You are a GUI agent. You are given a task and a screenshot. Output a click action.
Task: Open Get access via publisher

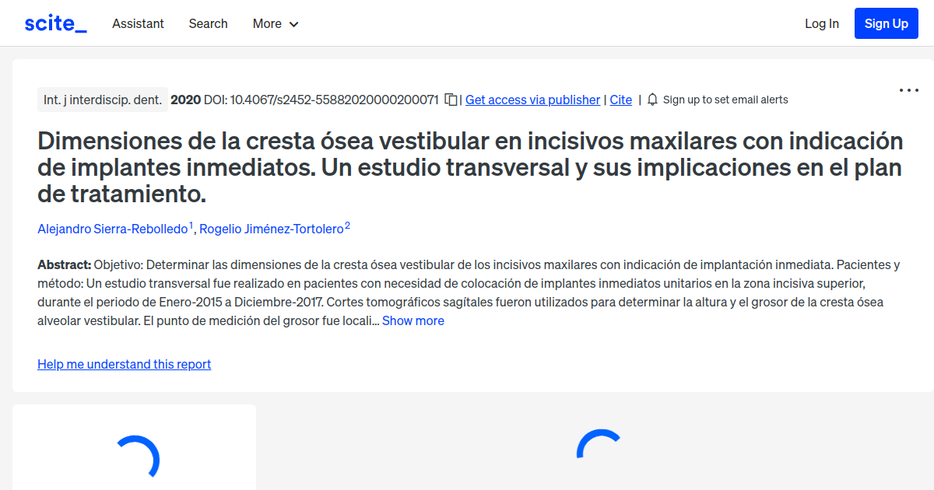tap(532, 100)
